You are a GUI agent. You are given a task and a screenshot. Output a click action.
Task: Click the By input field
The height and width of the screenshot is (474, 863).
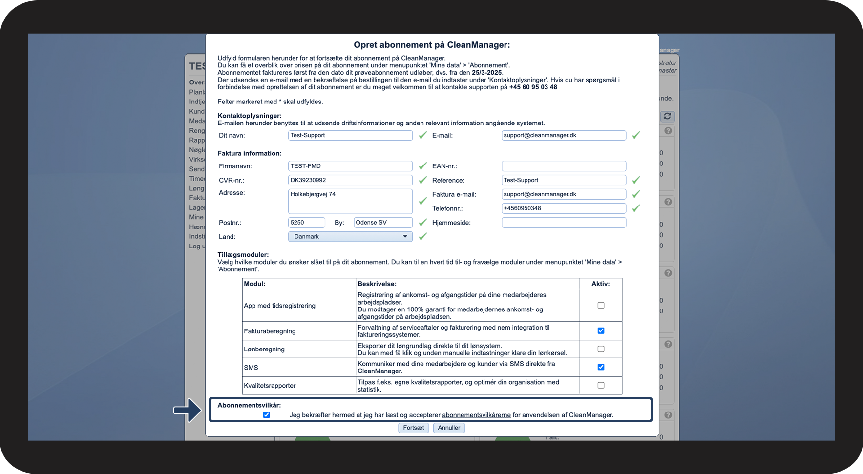pyautogui.click(x=383, y=222)
